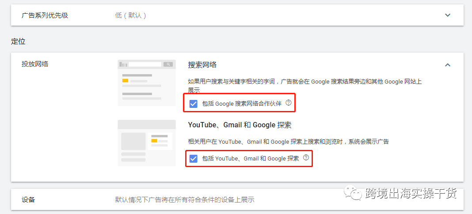Toggle 包括 Google 搜索网络合作伙伴 checkbox

pos(193,104)
